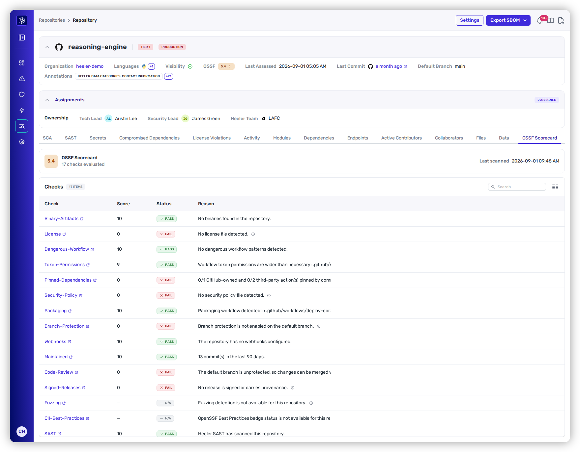The width and height of the screenshot is (580, 452).
Task: Click the LAFC team icon
Action: [x=263, y=118]
